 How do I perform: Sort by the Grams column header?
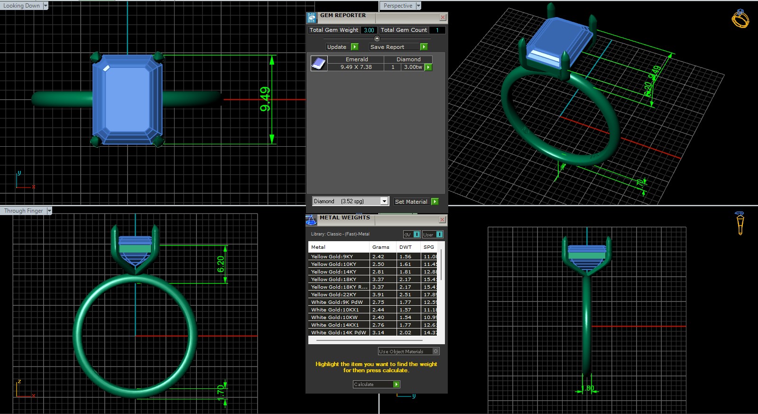(x=381, y=247)
